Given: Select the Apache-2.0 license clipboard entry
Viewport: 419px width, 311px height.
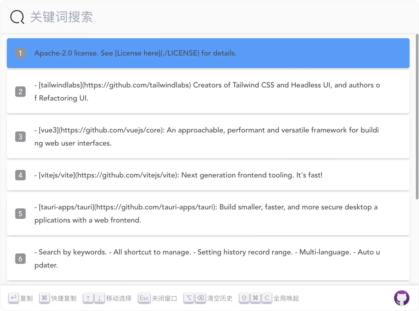Looking at the screenshot, I should pyautogui.click(x=208, y=53).
